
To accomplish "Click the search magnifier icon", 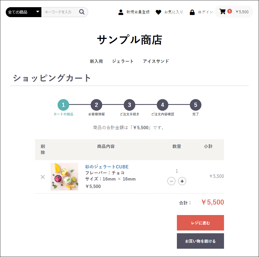I will pyautogui.click(x=82, y=12).
